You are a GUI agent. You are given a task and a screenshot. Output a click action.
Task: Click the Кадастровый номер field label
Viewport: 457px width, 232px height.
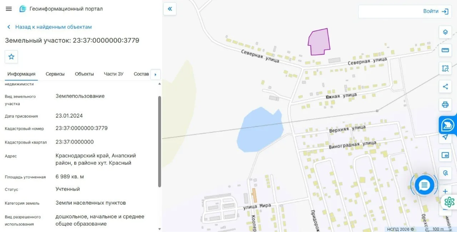[x=24, y=129]
